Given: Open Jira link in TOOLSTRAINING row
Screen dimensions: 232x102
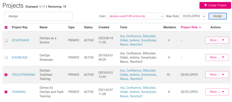Looking at the screenshot, I should (122, 70).
